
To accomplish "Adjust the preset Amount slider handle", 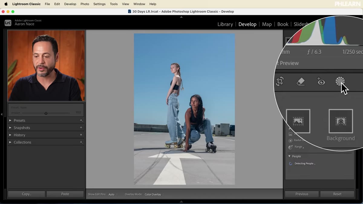I will click(46, 113).
